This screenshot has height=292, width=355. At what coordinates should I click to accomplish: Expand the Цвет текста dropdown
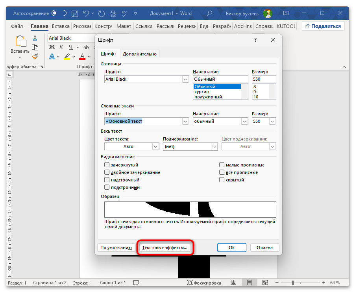[x=155, y=146]
